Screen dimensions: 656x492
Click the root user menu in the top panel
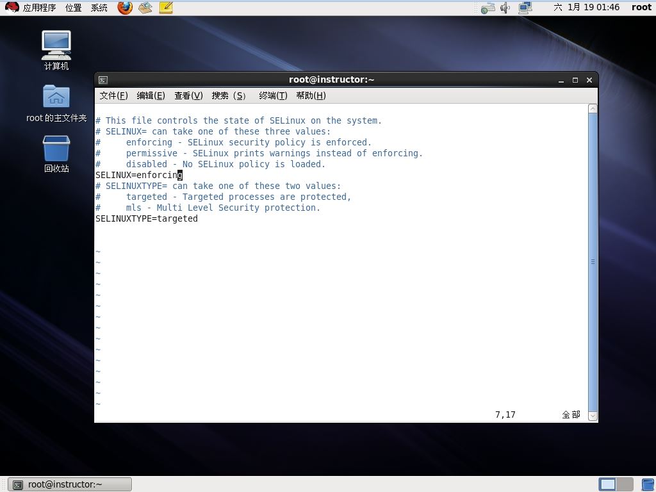[641, 7]
